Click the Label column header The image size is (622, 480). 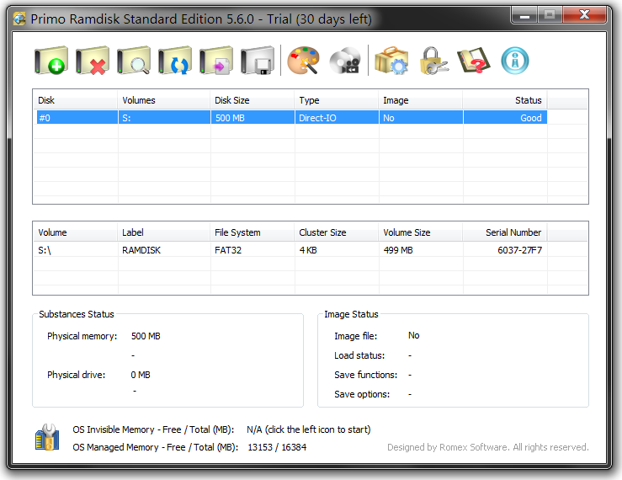[x=163, y=232]
